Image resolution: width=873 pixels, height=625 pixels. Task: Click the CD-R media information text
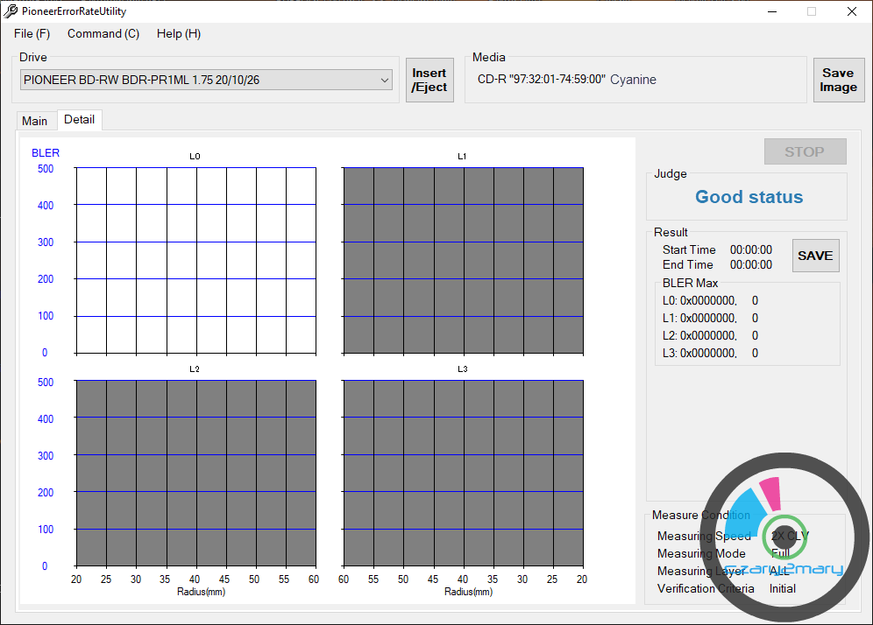(566, 80)
